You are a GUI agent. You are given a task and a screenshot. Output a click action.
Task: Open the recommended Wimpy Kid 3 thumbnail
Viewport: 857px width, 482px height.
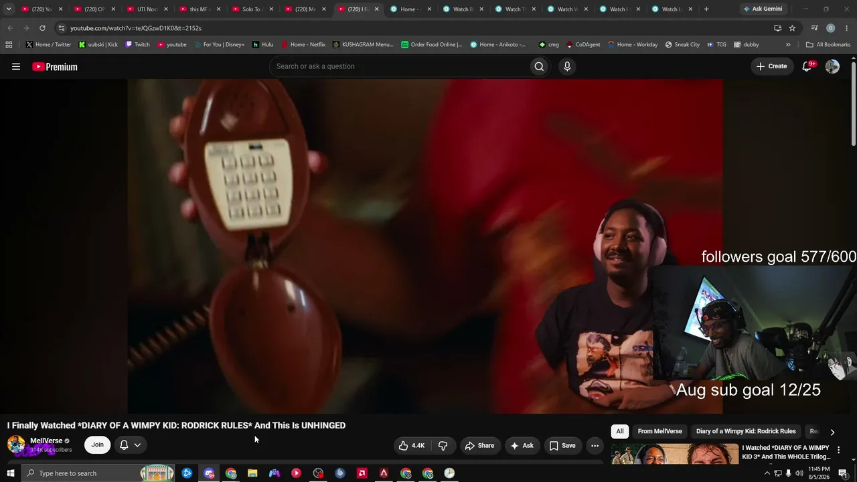675,453
